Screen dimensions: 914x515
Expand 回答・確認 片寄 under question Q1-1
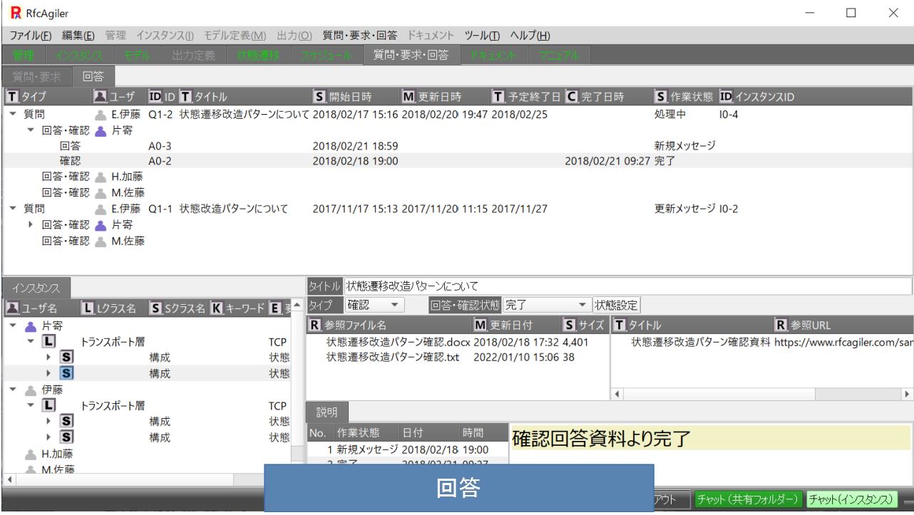[30, 225]
